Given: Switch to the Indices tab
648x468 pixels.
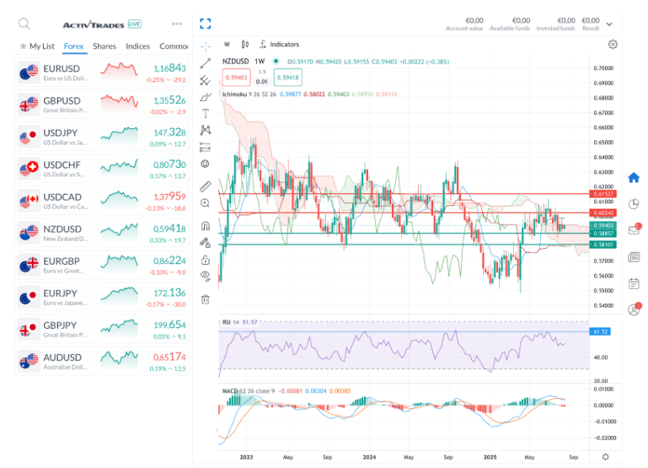Looking at the screenshot, I should (x=137, y=46).
